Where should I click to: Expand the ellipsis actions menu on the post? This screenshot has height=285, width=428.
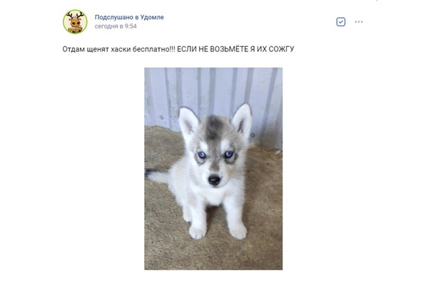tap(359, 22)
